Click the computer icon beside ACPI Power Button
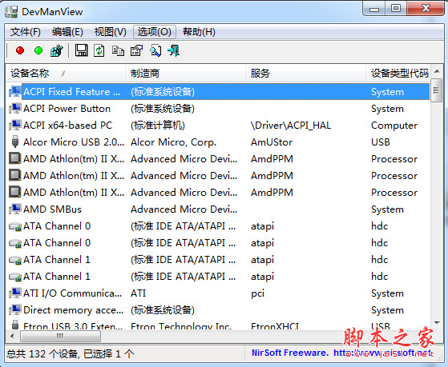The height and width of the screenshot is (367, 448). [x=15, y=109]
